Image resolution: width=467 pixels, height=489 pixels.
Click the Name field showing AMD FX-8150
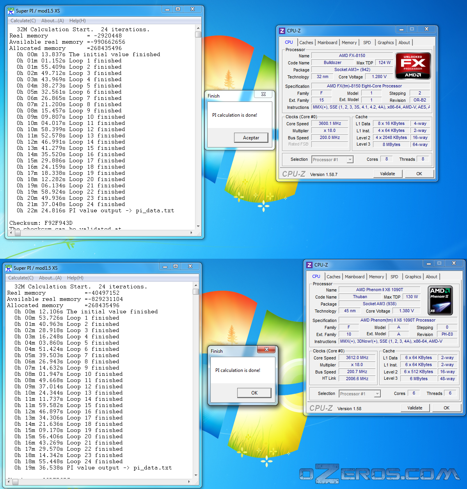(352, 55)
